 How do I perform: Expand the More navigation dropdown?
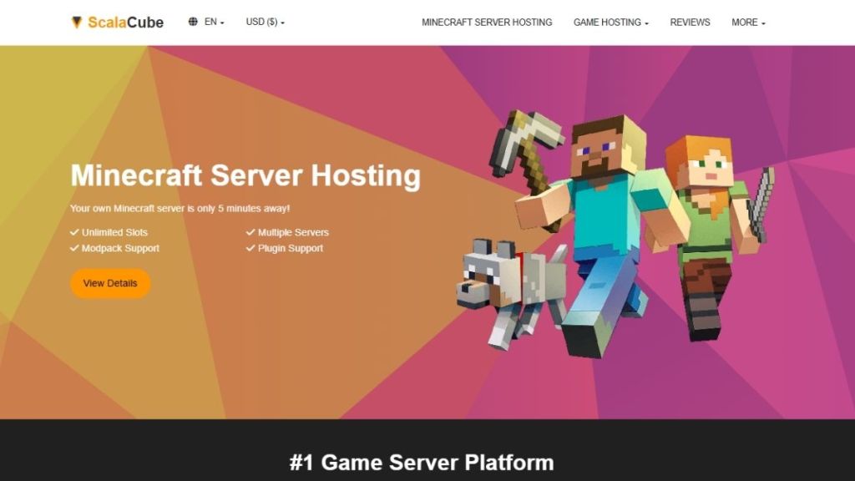pos(747,23)
